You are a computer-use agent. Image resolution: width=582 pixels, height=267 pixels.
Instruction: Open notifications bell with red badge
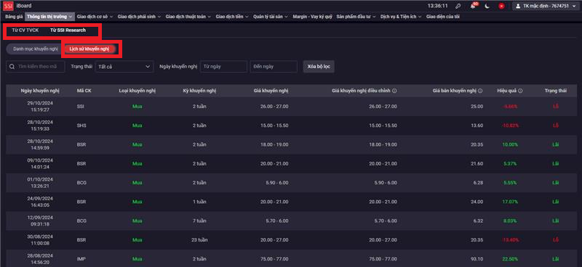[x=474, y=6]
